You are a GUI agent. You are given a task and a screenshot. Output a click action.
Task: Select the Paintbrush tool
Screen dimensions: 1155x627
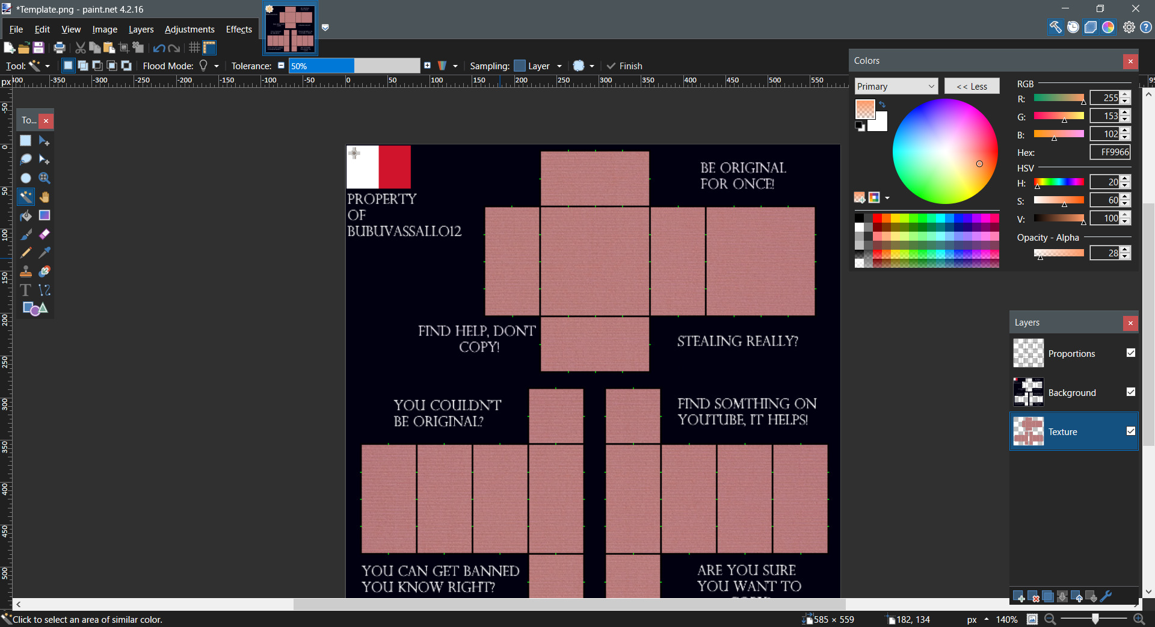point(25,234)
